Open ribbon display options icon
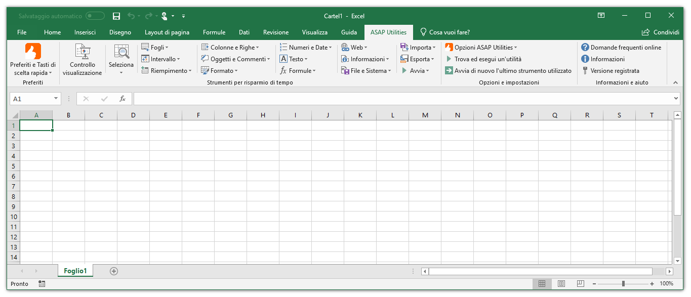The width and height of the screenshot is (691, 297). point(601,16)
